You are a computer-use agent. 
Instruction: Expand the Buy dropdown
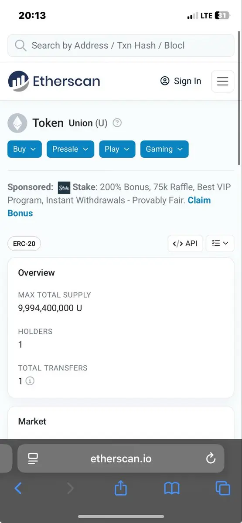click(24, 149)
